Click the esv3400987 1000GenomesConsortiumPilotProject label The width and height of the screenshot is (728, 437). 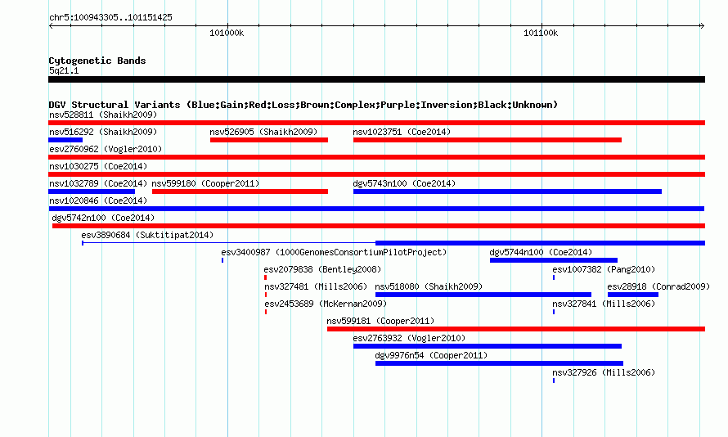point(334,252)
